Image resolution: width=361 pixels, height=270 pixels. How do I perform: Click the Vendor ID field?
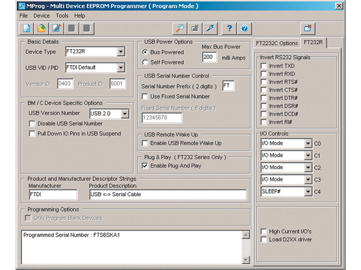(65, 84)
